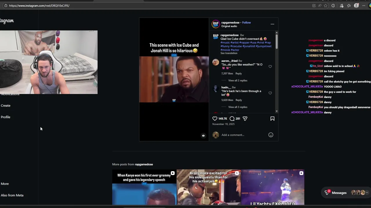Screen dimensions: 371x208
Task: Open browser extensions puzzle icon
Action: 333,5
